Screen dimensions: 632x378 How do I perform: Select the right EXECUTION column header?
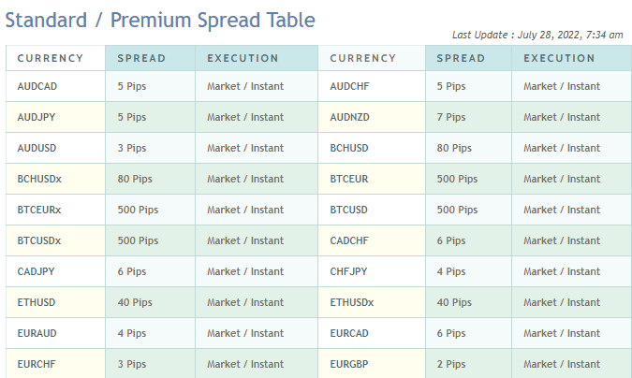(x=571, y=58)
